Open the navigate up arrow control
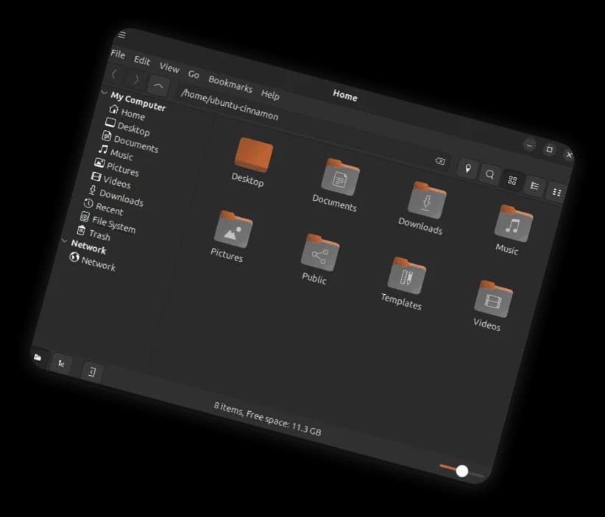Screen dimensions: 605x517 coord(158,85)
